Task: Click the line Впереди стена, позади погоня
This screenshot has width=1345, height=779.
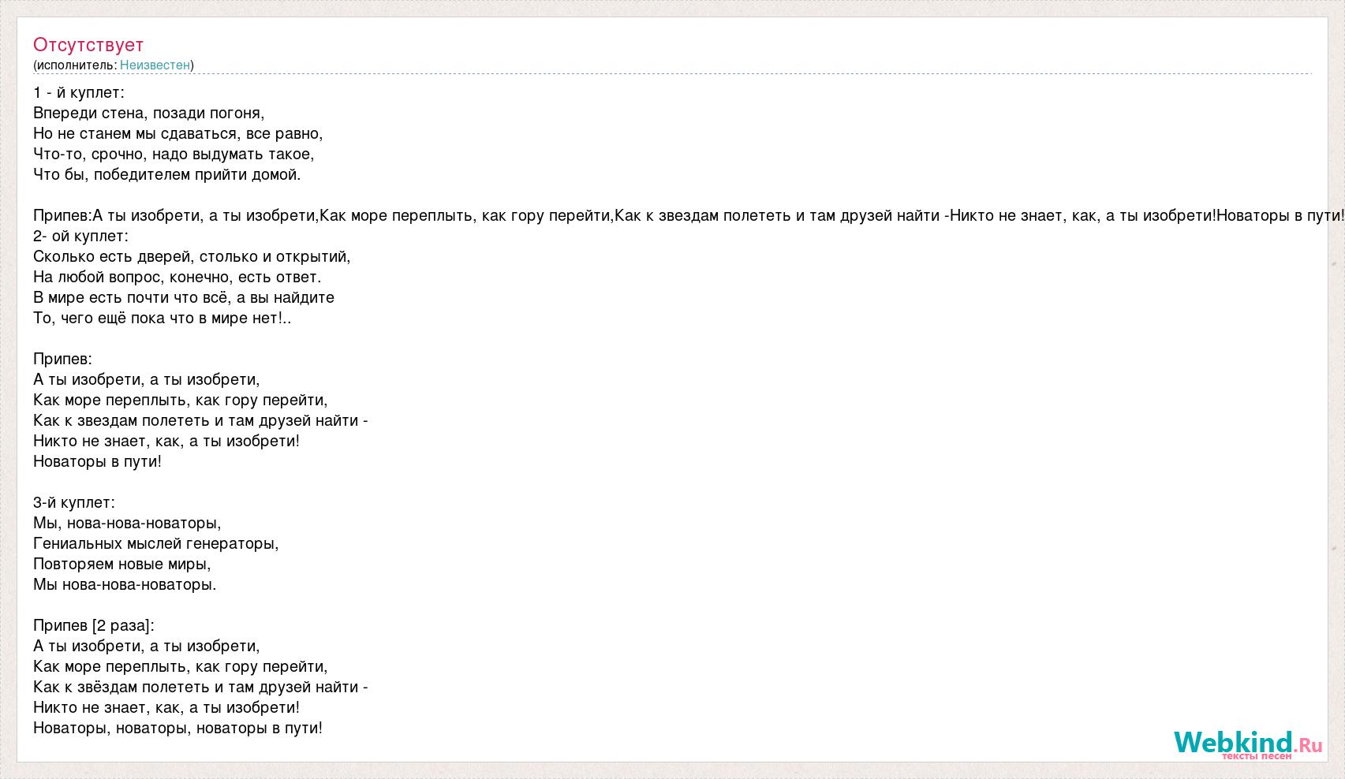Action: pos(149,113)
